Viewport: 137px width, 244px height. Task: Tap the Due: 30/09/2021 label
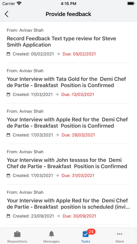click(x=79, y=216)
